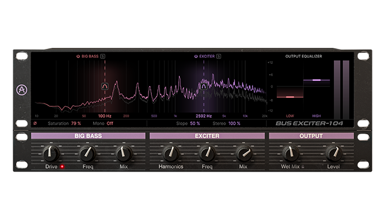Click the Output Level knob

[x=334, y=153]
